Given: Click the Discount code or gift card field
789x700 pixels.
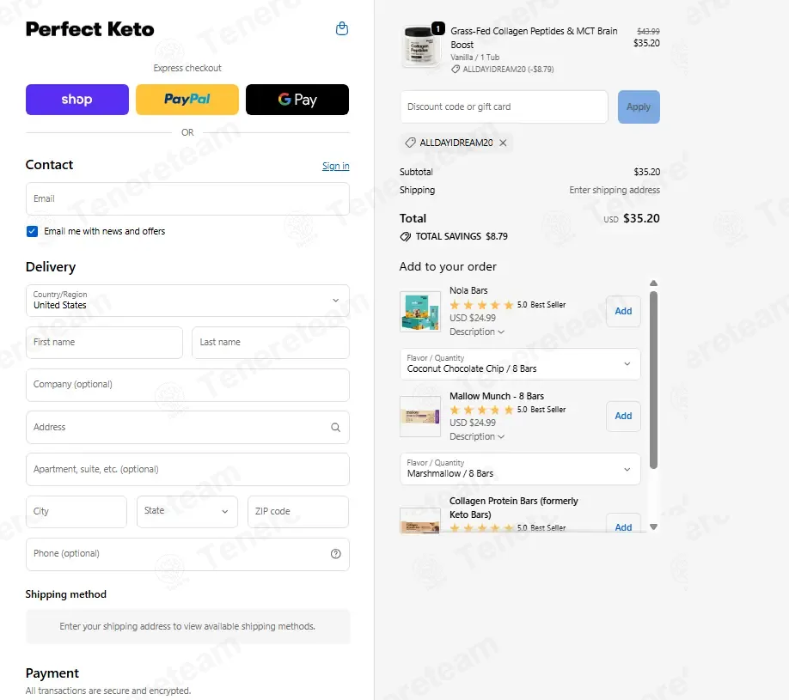Looking at the screenshot, I should tap(504, 107).
